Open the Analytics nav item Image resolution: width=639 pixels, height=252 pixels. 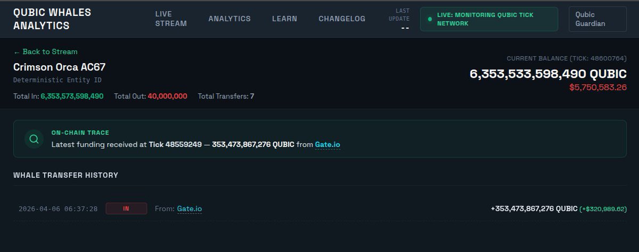click(230, 19)
